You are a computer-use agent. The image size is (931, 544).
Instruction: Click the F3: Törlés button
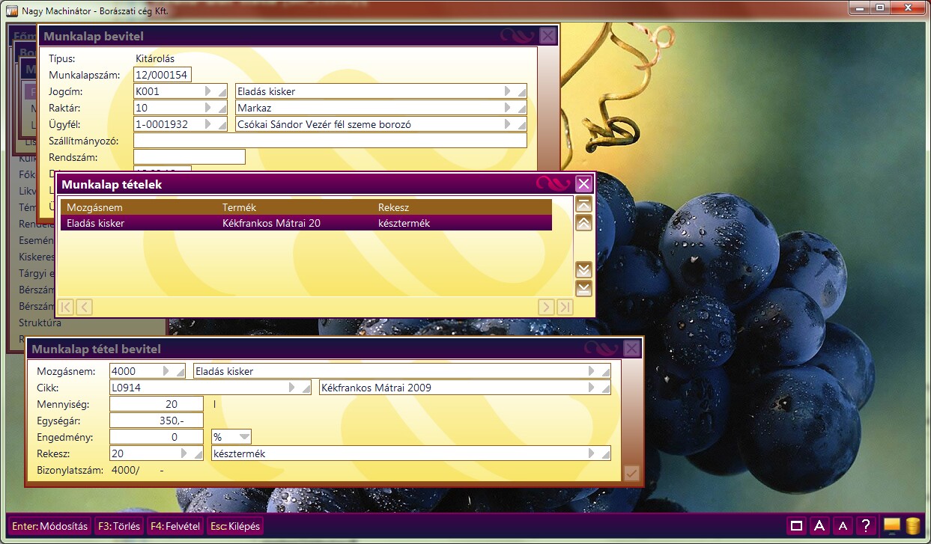[119, 526]
